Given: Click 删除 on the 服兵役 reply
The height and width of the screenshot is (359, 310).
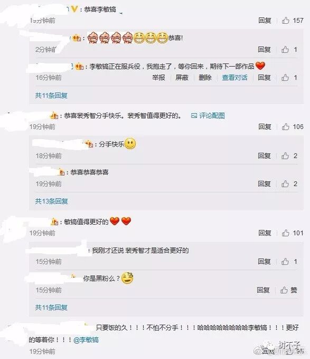Looking at the screenshot, I should (x=205, y=78).
